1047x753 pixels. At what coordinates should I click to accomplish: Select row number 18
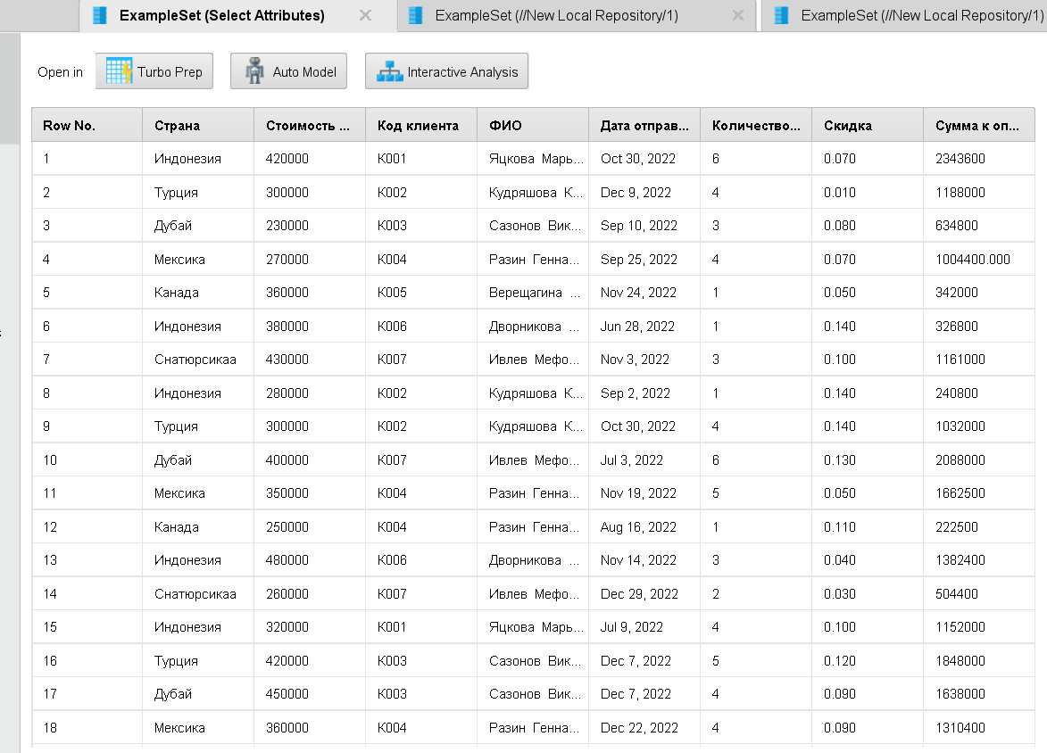pos(87,728)
